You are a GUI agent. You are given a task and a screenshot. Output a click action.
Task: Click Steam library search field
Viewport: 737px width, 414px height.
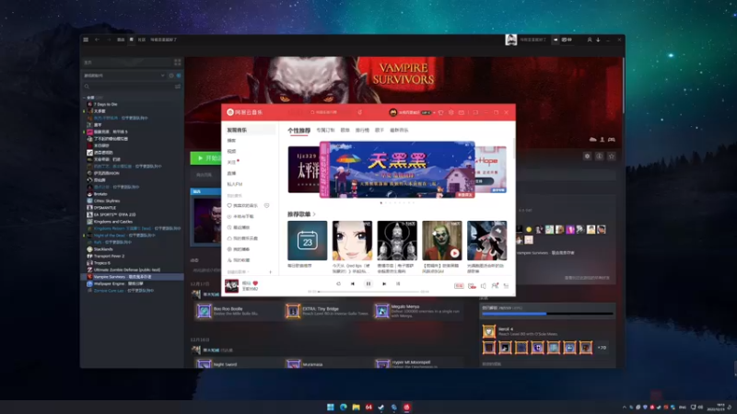(x=128, y=86)
